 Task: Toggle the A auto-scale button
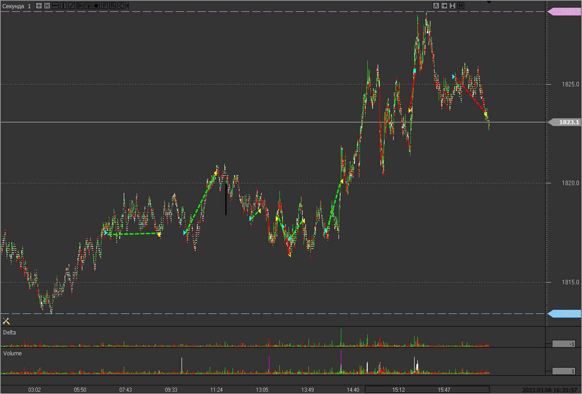click(x=436, y=5)
